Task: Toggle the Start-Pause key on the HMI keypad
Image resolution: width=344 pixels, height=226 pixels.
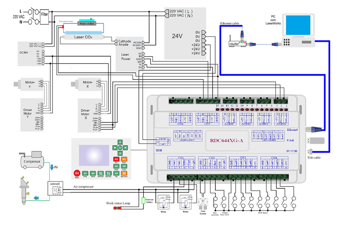Action: [124, 174]
